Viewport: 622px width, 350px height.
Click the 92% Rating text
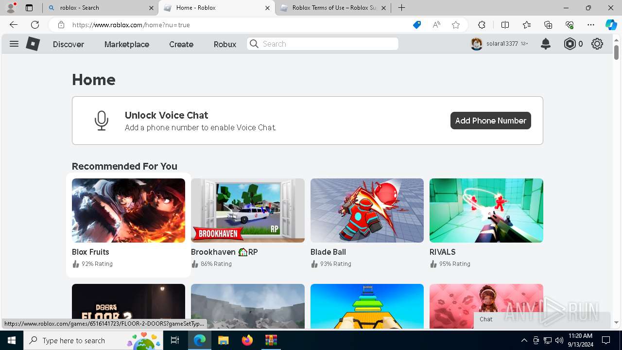(x=97, y=264)
